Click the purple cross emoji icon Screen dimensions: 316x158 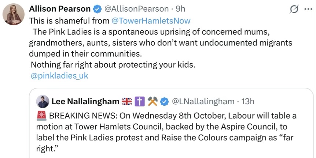[140, 101]
